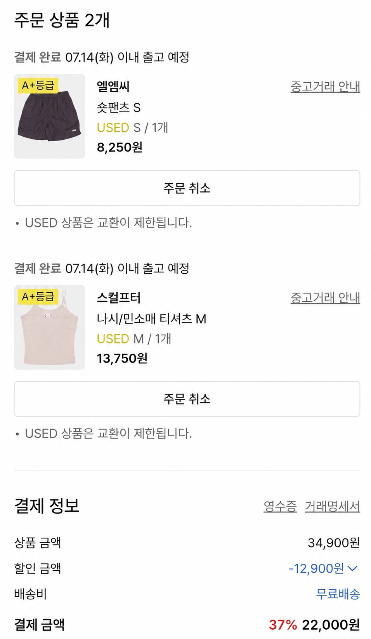Screen dimensions: 371x639
Task: Click the 22,000원 final payment amount
Action: 331,624
